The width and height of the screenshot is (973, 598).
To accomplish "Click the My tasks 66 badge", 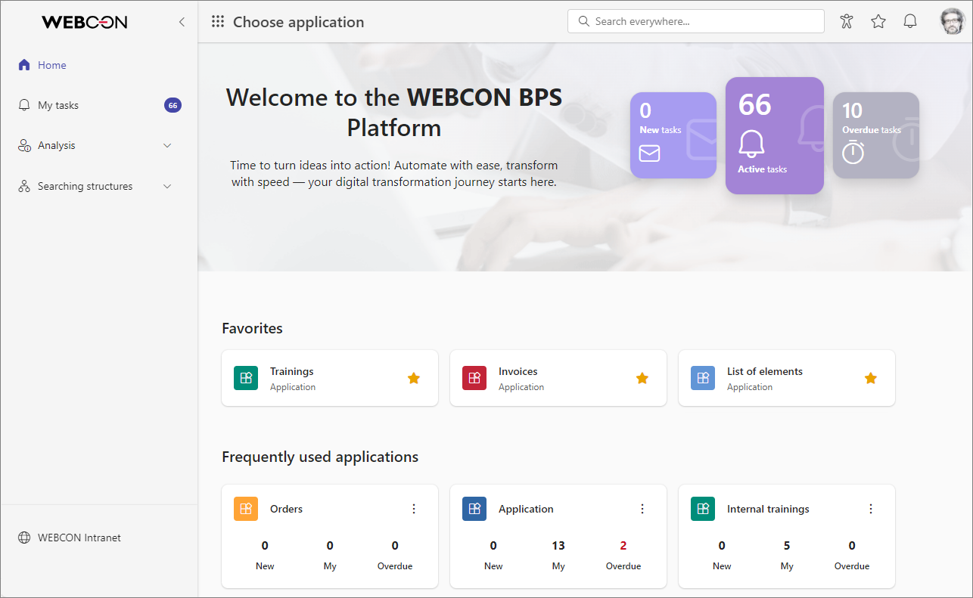I will [173, 105].
